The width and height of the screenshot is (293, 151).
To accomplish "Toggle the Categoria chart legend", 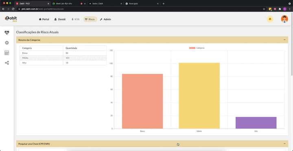I will [x=197, y=48].
